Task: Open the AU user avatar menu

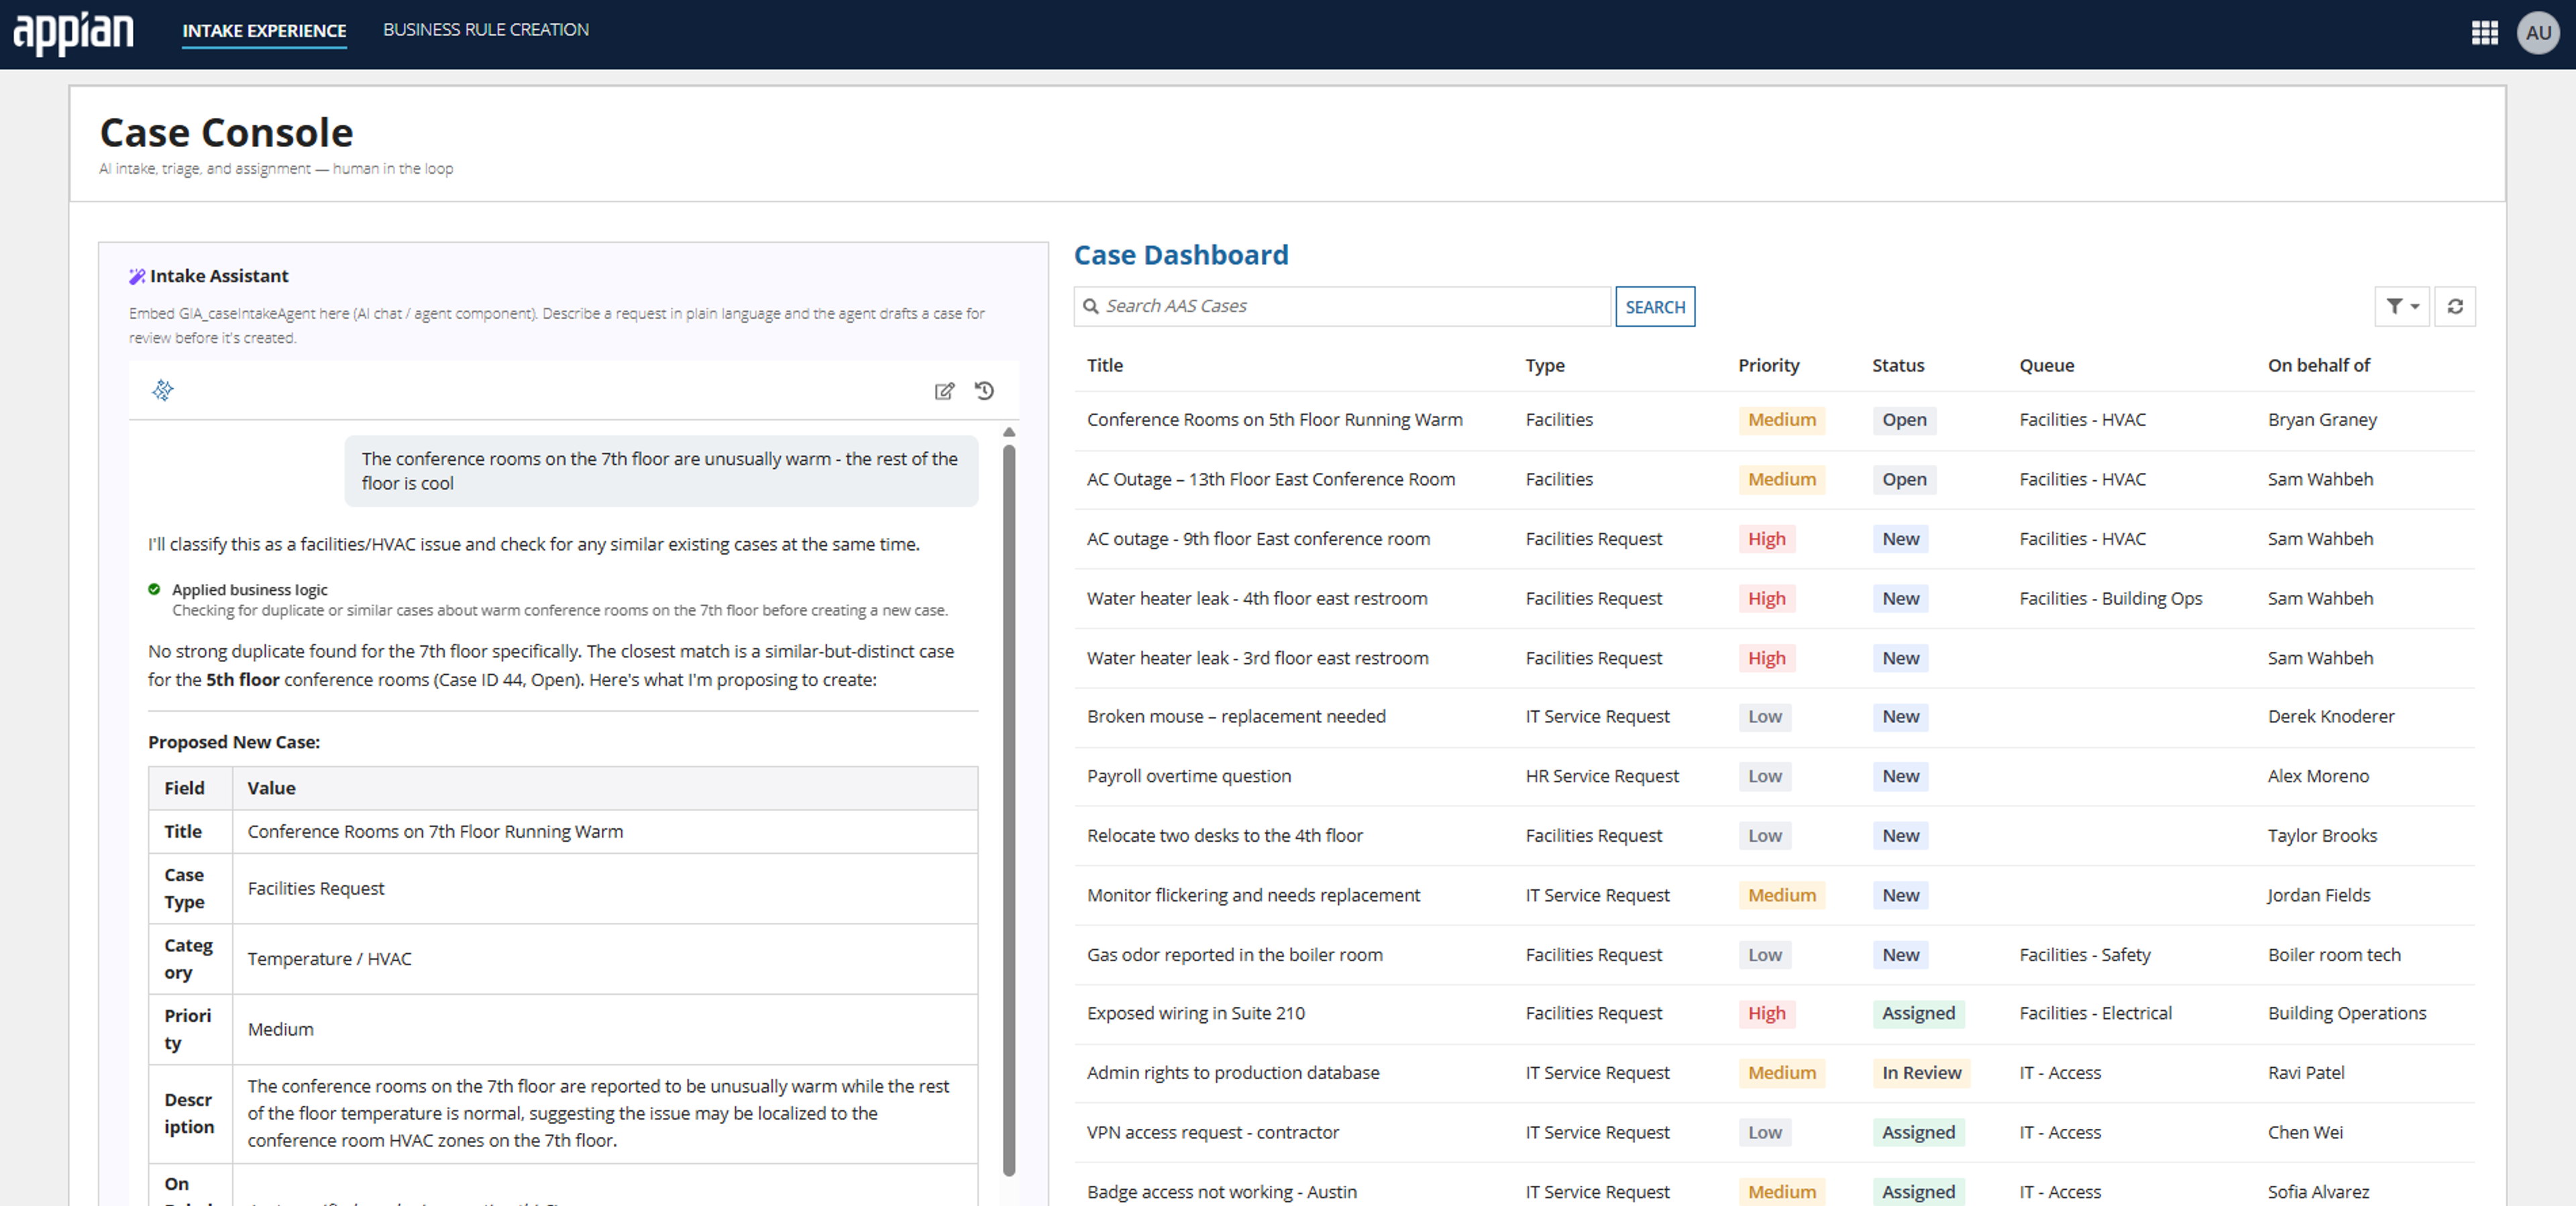Action: [x=2538, y=33]
